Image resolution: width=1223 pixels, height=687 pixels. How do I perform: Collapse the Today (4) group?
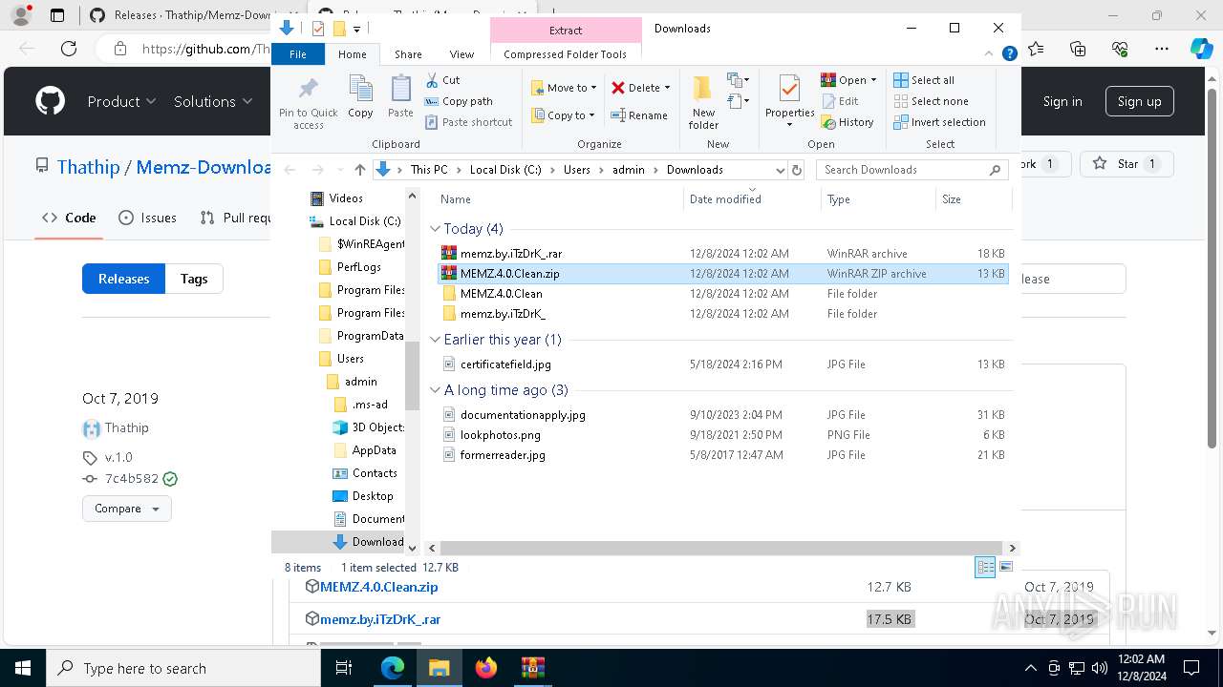[436, 229]
